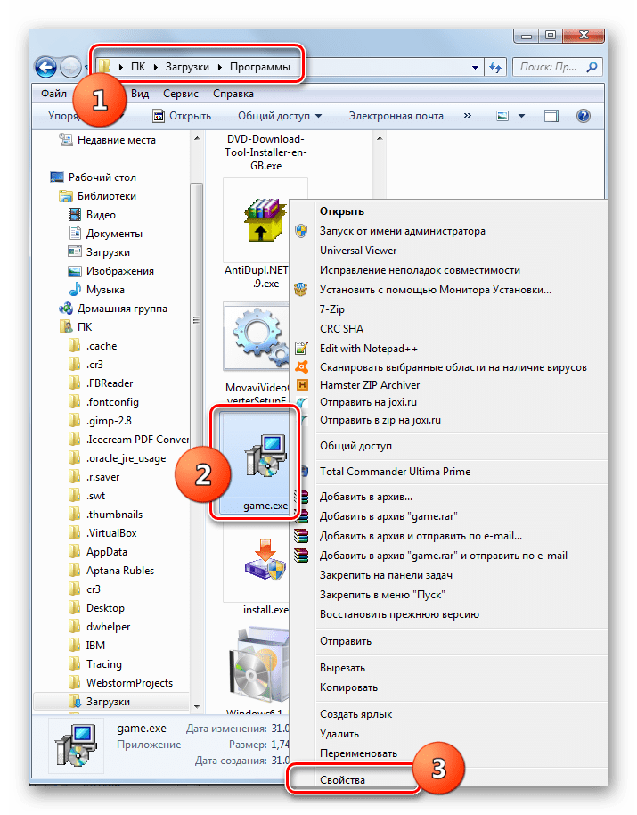Click Добавить в архив "game.rar"

[x=388, y=516]
